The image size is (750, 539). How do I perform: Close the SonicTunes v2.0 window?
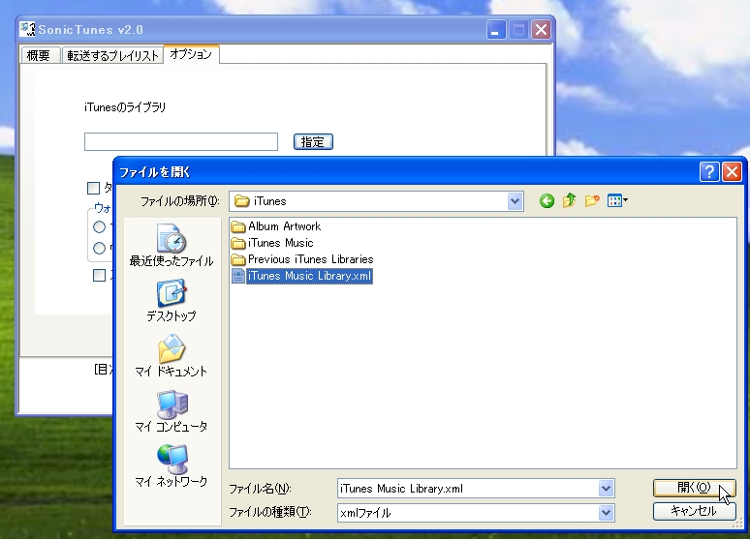[x=541, y=30]
